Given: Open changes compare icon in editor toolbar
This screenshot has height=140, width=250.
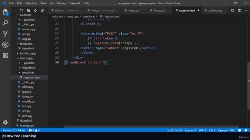Looking at the screenshot, I should tap(232, 10).
